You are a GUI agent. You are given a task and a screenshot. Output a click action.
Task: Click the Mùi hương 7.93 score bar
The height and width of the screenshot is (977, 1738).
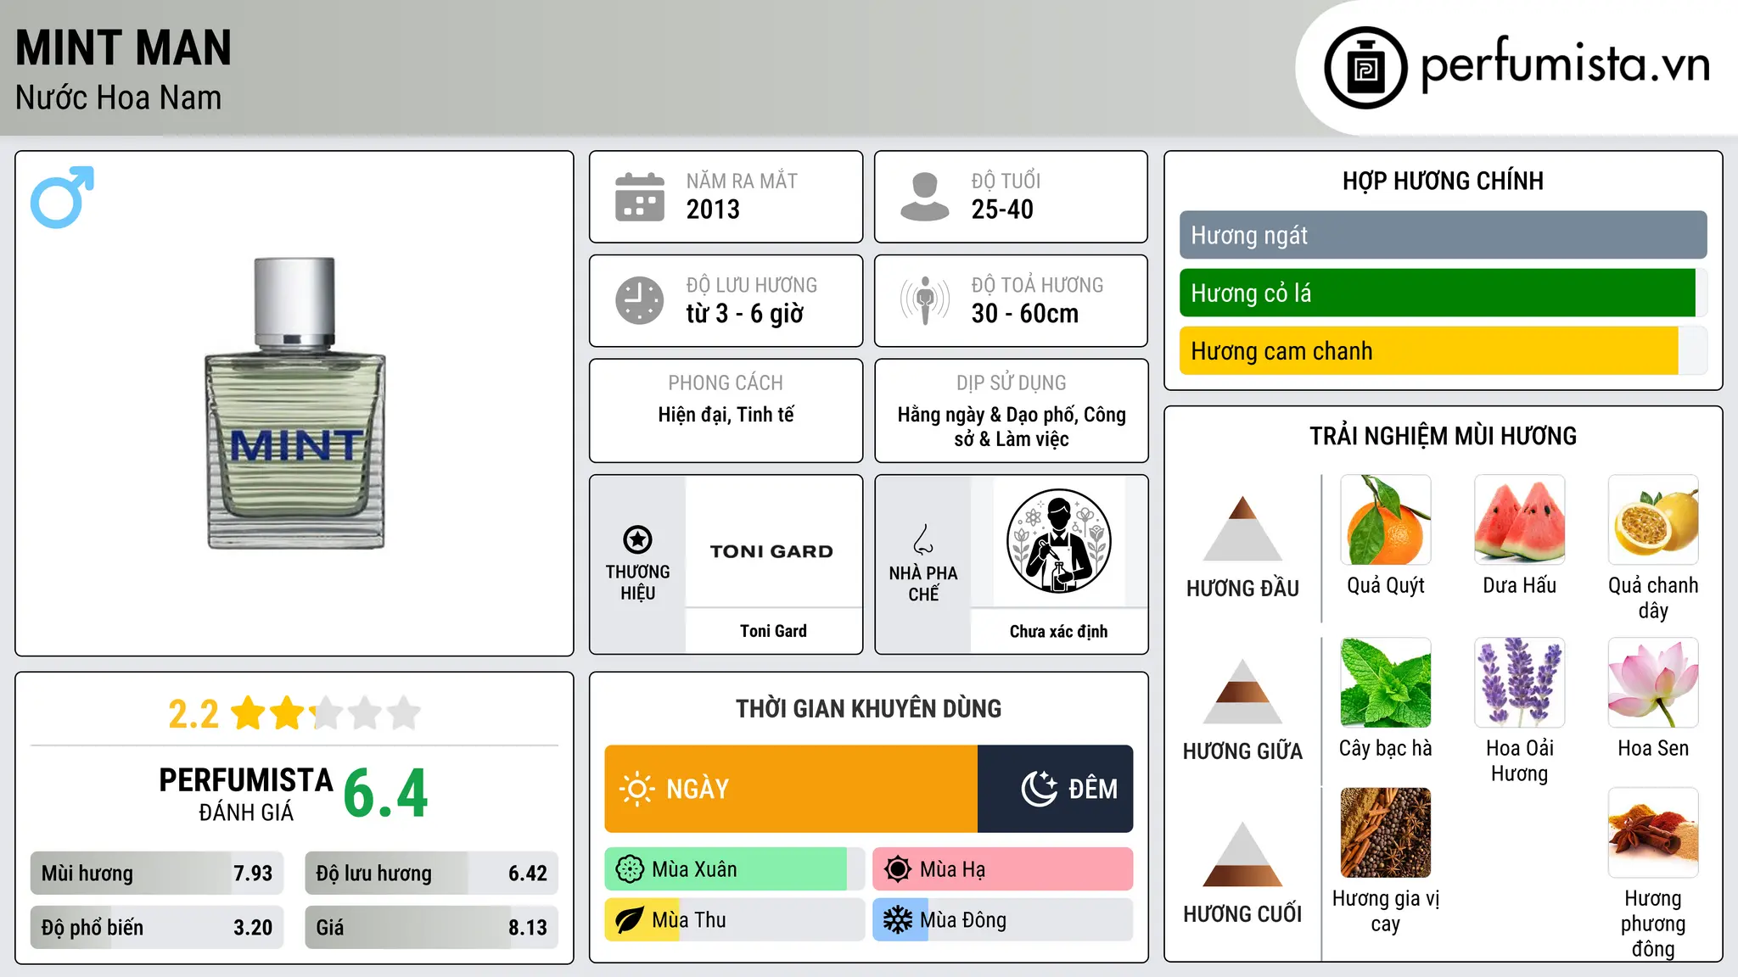(157, 874)
